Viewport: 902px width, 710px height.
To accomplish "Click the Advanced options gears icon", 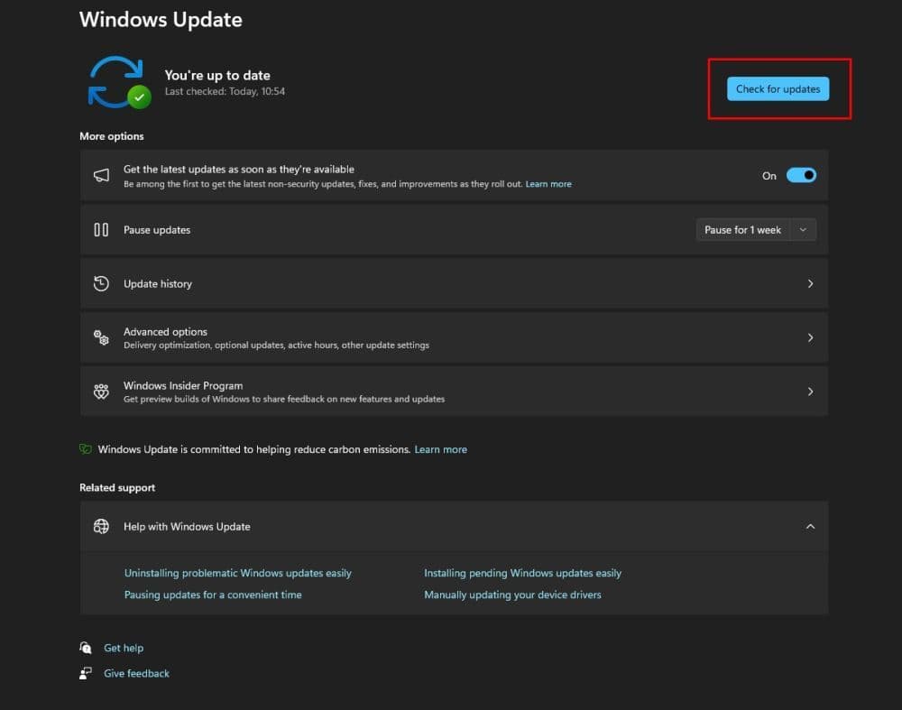I will tap(101, 337).
